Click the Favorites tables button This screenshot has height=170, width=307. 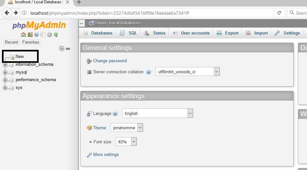point(31,42)
